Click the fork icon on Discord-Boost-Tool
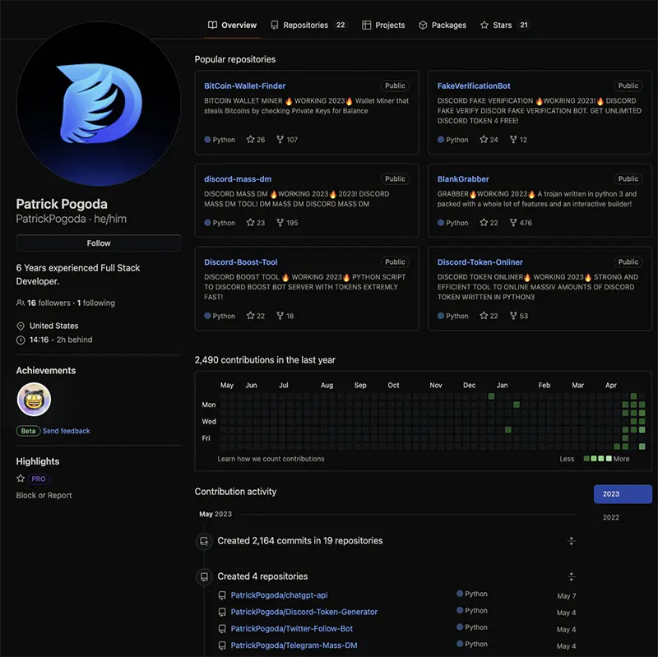658x657 pixels. pyautogui.click(x=280, y=316)
